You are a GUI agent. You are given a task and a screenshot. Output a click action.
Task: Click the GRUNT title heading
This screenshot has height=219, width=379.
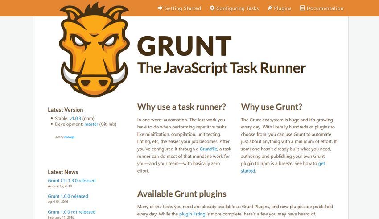click(x=185, y=46)
